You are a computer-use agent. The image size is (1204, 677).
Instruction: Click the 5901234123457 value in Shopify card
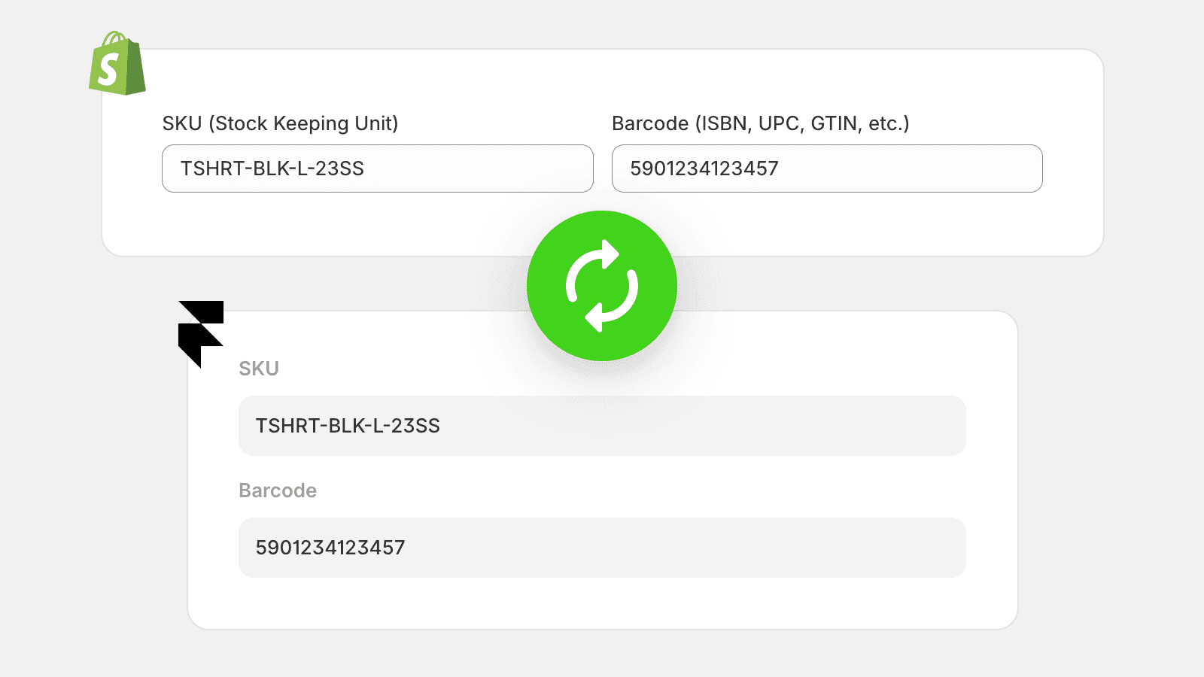click(704, 168)
